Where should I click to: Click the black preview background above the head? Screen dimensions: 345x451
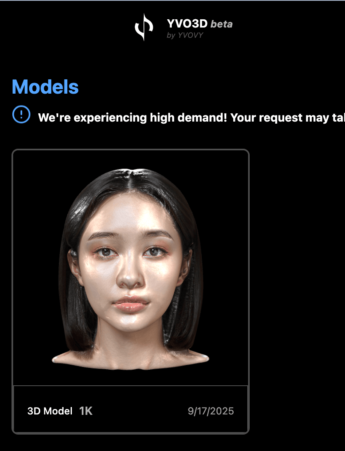coord(131,160)
